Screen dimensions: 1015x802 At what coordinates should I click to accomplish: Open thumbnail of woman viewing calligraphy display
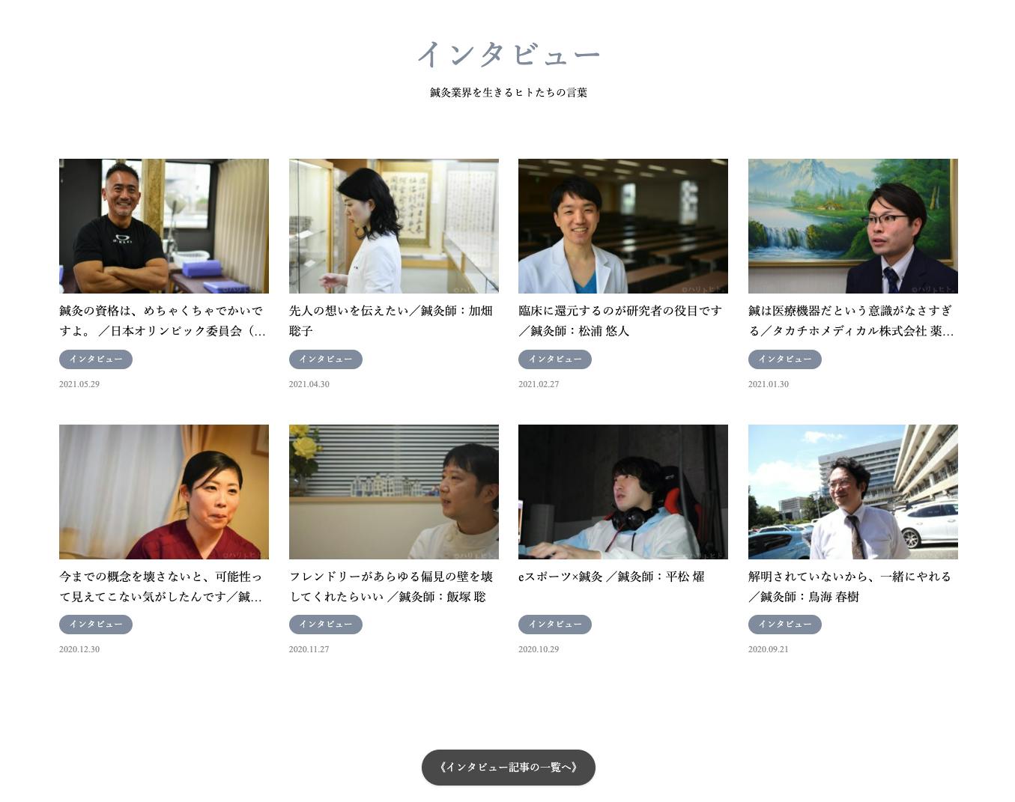coord(394,226)
